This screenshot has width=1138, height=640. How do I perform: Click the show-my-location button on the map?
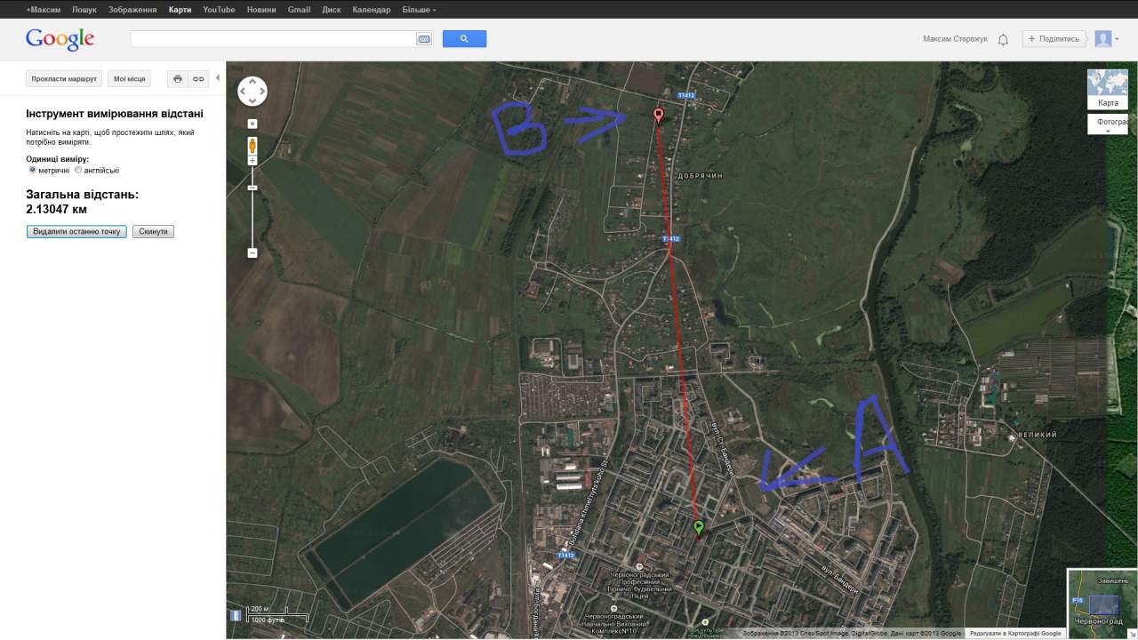coord(252,124)
